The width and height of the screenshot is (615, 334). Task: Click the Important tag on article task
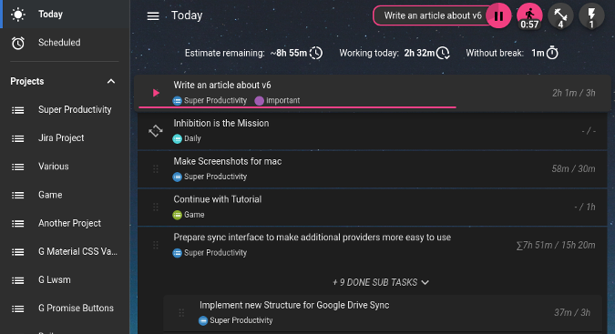277,101
